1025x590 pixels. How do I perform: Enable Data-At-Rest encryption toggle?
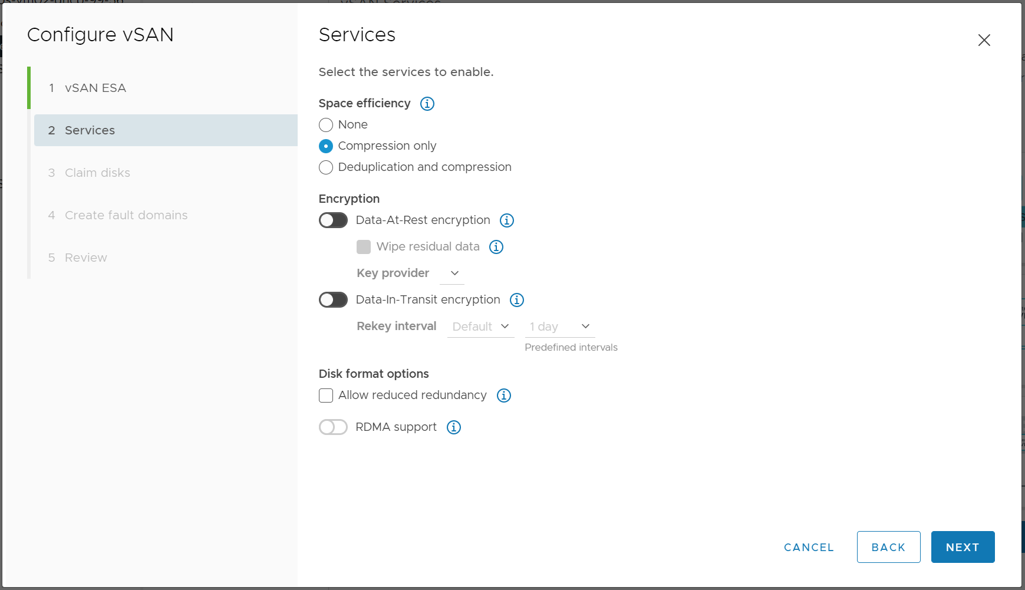[x=333, y=220]
